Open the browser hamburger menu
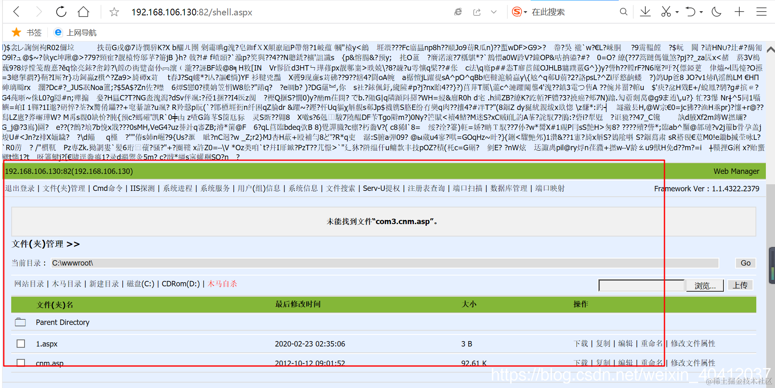775x388 pixels. coord(761,12)
